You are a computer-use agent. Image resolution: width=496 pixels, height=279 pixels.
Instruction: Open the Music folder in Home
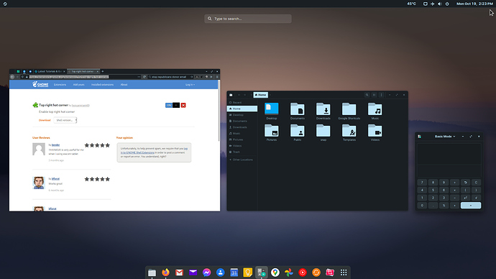click(375, 111)
